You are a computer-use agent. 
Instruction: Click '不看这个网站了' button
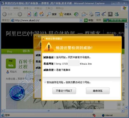pos(64,91)
